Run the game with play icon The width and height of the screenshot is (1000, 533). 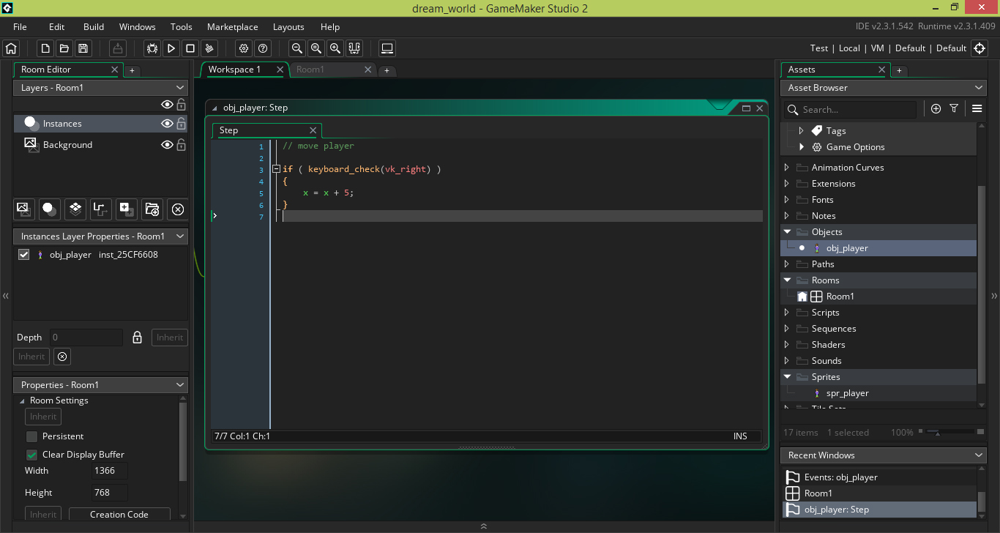(x=171, y=48)
